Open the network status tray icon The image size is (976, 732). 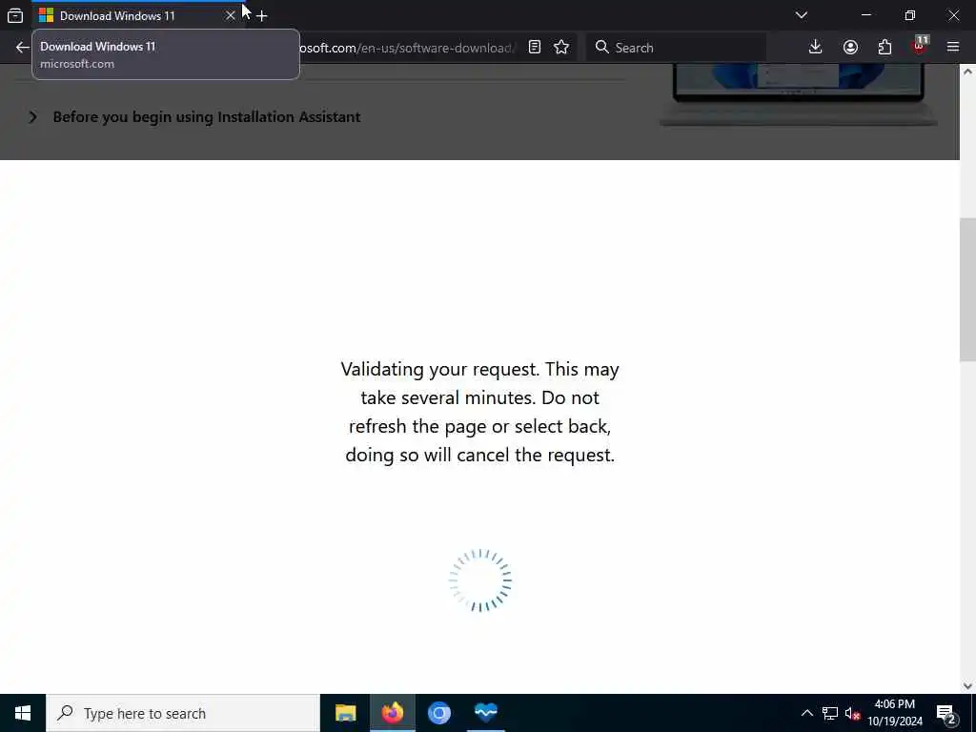point(830,713)
